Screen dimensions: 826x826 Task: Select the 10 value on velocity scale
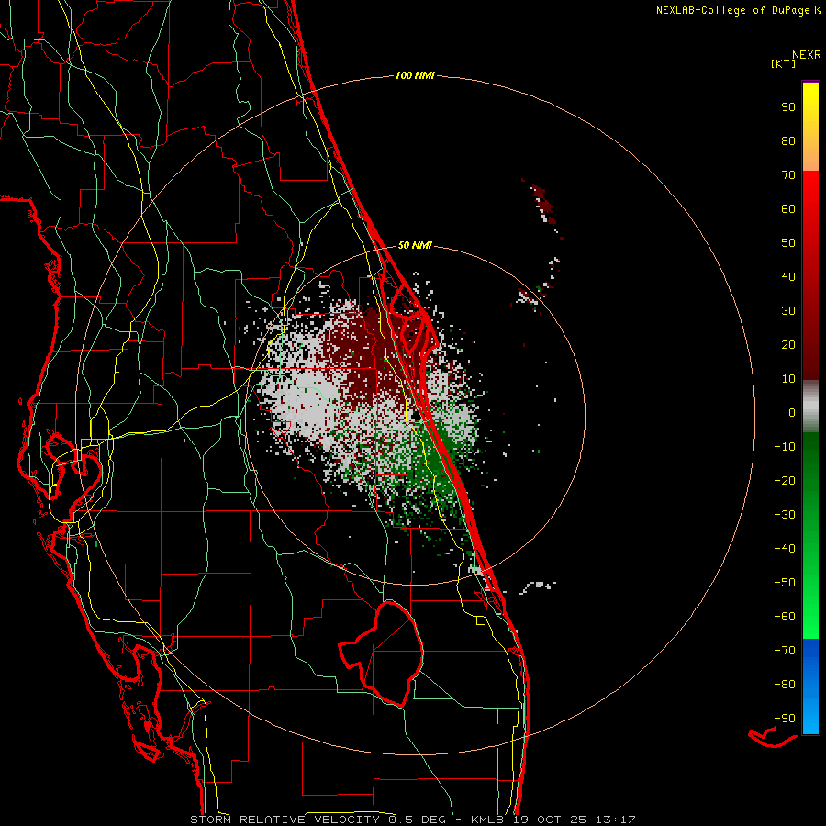pos(788,379)
